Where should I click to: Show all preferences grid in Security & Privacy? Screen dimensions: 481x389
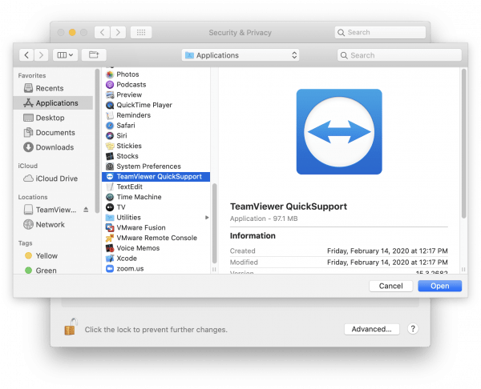pos(141,33)
